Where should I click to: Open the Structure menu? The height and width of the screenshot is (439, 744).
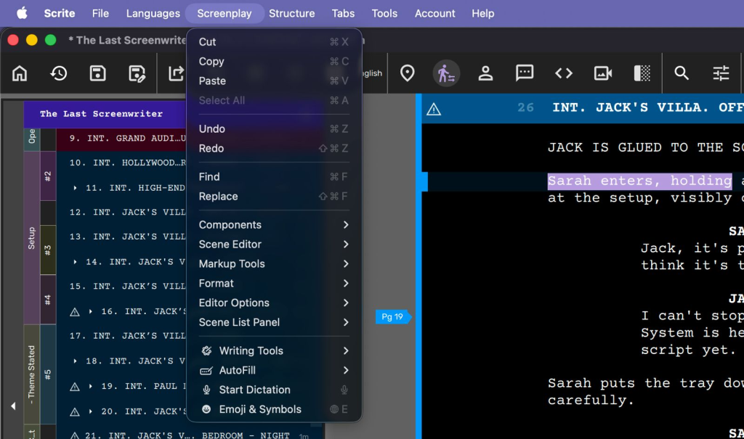tap(292, 13)
